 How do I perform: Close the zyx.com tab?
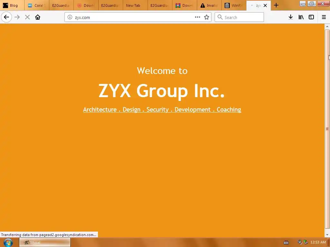(x=265, y=6)
